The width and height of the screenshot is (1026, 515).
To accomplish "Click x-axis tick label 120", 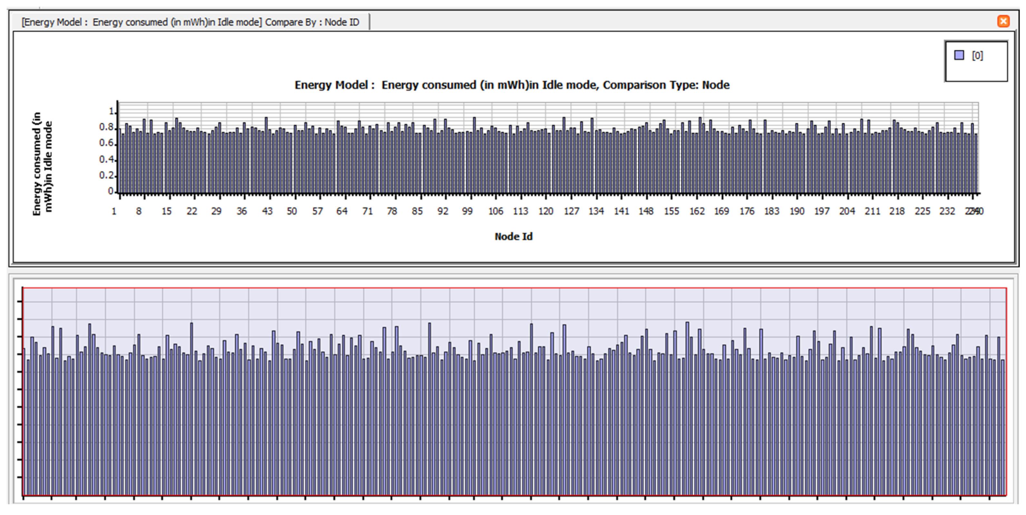I will pyautogui.click(x=546, y=211).
